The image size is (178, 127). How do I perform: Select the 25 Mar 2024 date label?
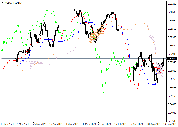[40, 124]
